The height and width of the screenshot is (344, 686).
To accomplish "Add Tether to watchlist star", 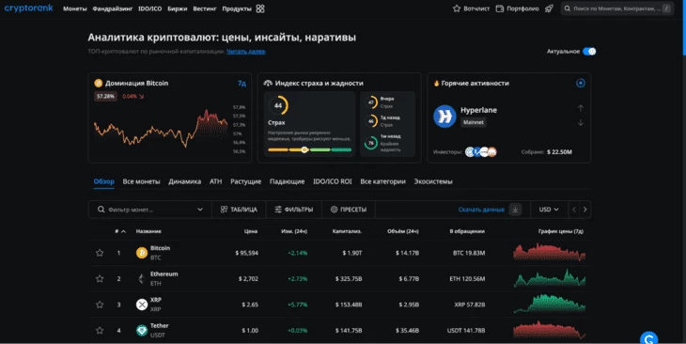I will pyautogui.click(x=100, y=331).
